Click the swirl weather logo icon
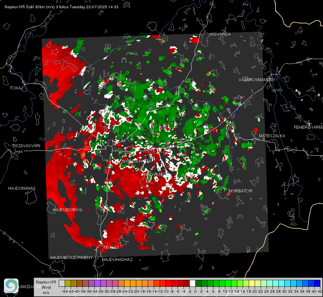 (11, 286)
